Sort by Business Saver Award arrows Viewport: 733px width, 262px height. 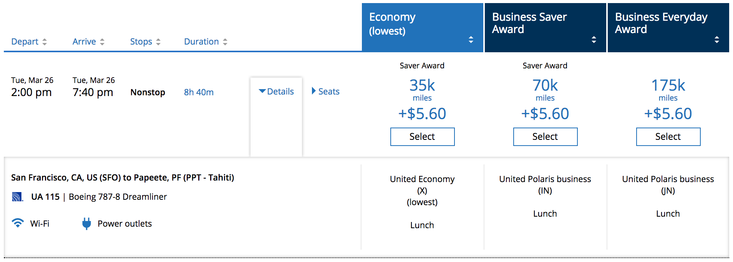594,40
